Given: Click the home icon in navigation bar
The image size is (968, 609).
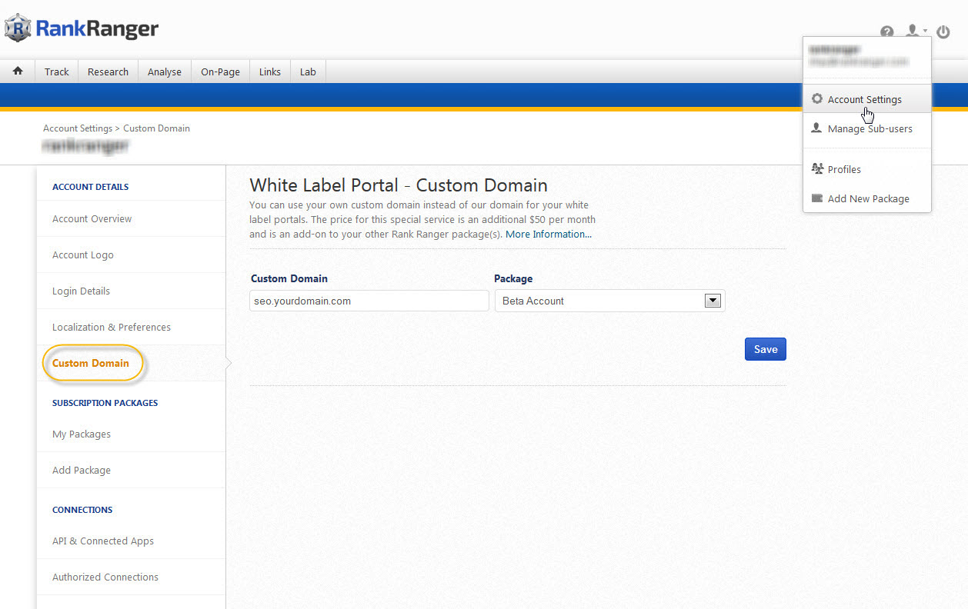Looking at the screenshot, I should pos(18,71).
